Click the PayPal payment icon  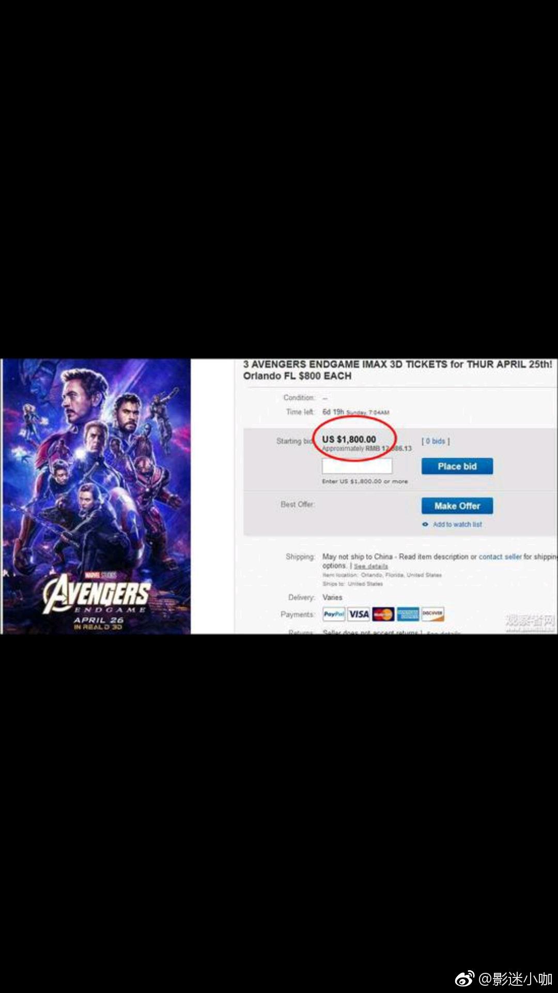pyautogui.click(x=334, y=614)
